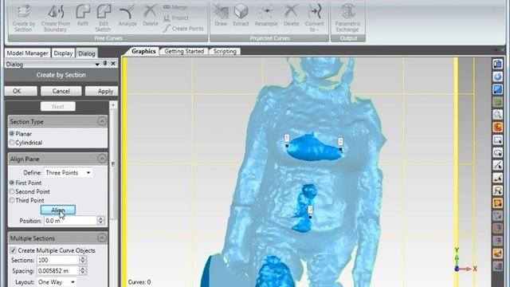Choose the Second Point radio button
This screenshot has width=510, height=287.
(12, 191)
